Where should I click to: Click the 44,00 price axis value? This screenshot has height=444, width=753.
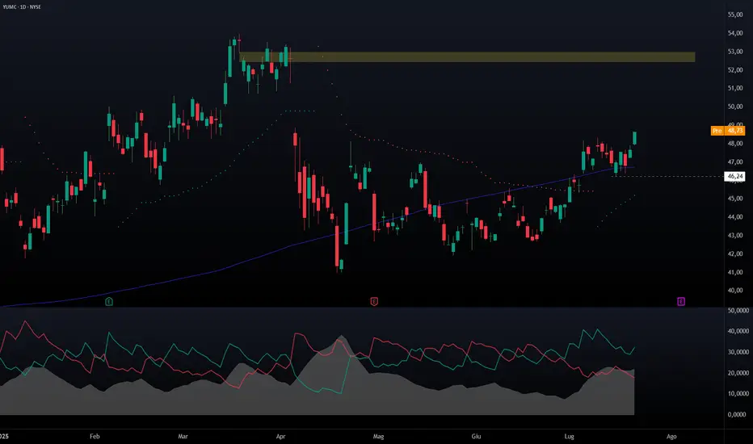coord(735,217)
